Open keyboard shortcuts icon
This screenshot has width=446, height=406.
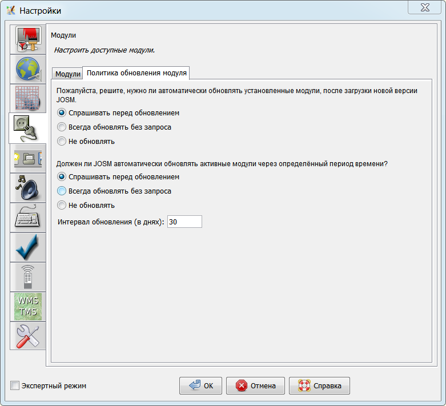(x=27, y=217)
